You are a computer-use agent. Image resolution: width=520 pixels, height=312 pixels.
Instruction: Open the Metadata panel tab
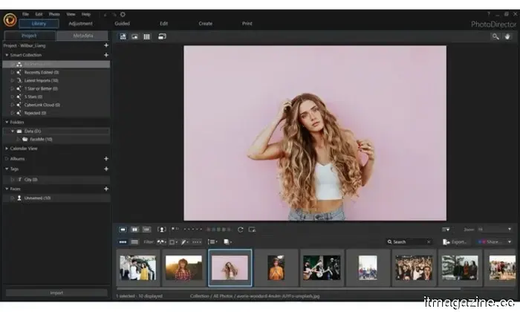82,36
